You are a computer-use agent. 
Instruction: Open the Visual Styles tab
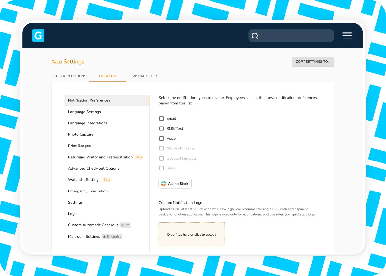coord(145,76)
